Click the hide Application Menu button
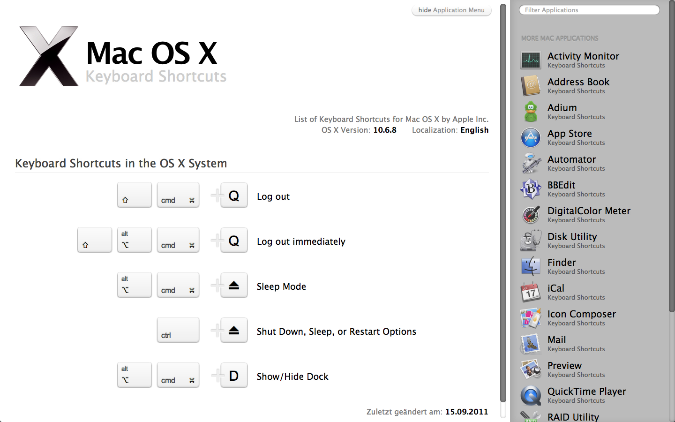675x422 pixels. point(451,10)
